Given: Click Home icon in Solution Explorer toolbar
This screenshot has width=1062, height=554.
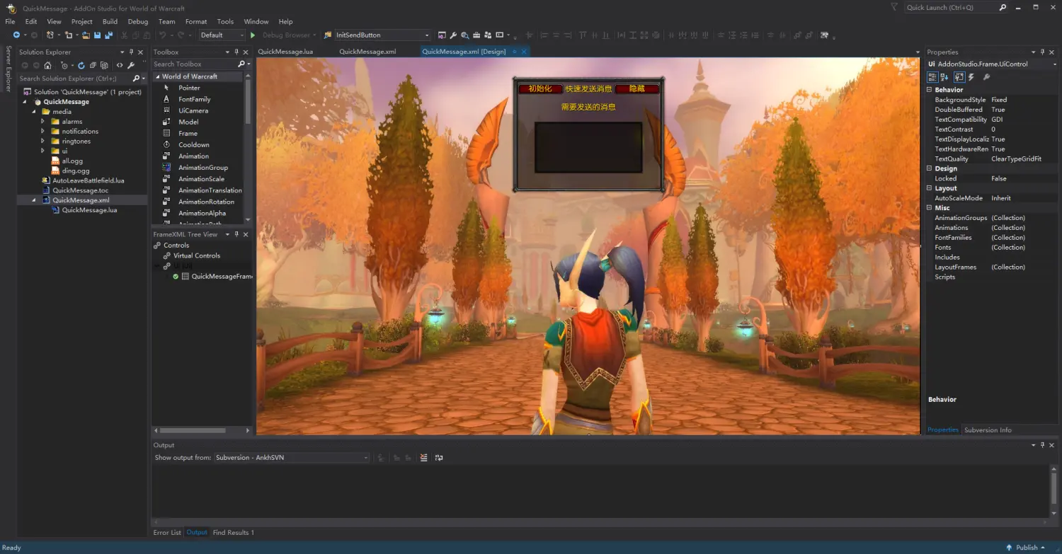Looking at the screenshot, I should click(47, 65).
